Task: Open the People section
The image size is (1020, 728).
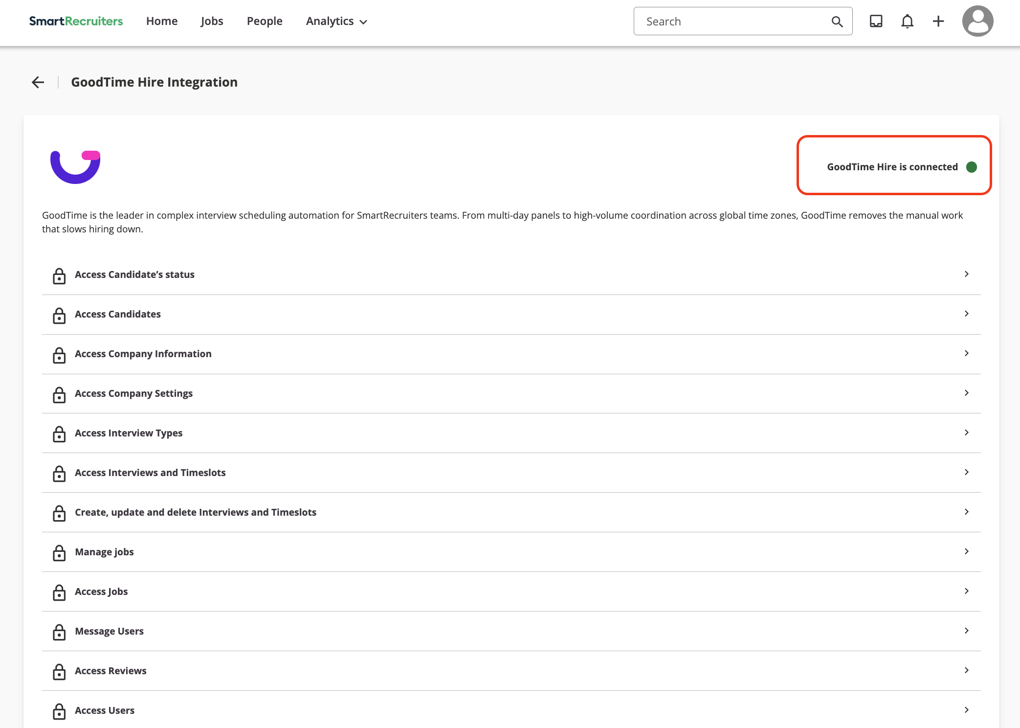Action: [x=265, y=21]
